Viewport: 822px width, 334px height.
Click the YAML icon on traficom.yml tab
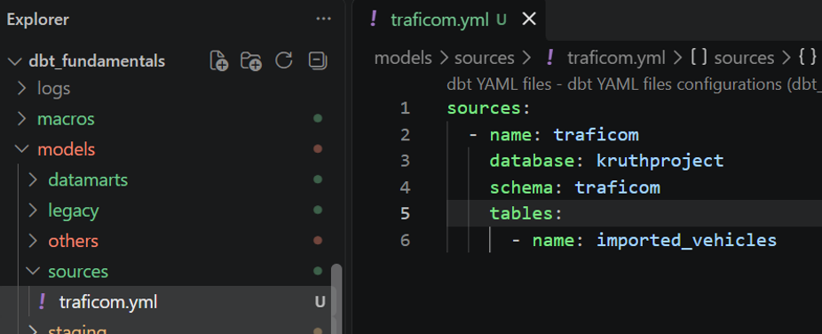pos(373,20)
